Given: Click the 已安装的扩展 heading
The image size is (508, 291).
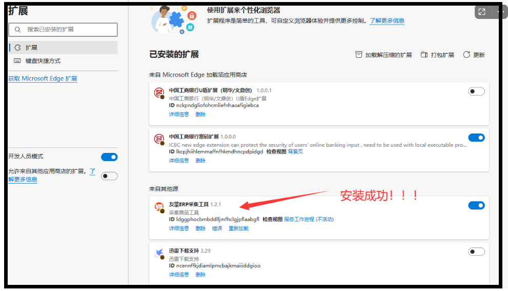Looking at the screenshot, I should [174, 54].
